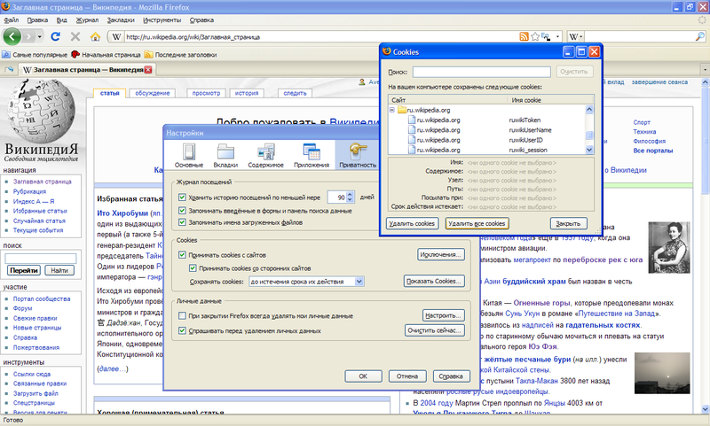
Task: Open the Инструменты menu
Action: pyautogui.click(x=162, y=19)
